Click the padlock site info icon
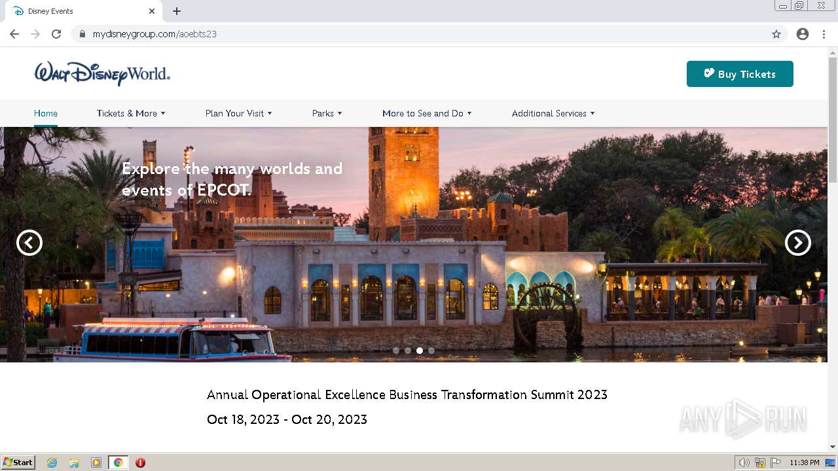This screenshot has height=471, width=838. 82,34
